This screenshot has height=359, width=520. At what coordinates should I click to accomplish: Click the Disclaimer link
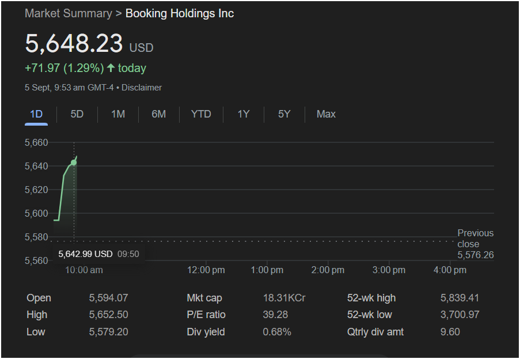[x=142, y=88]
